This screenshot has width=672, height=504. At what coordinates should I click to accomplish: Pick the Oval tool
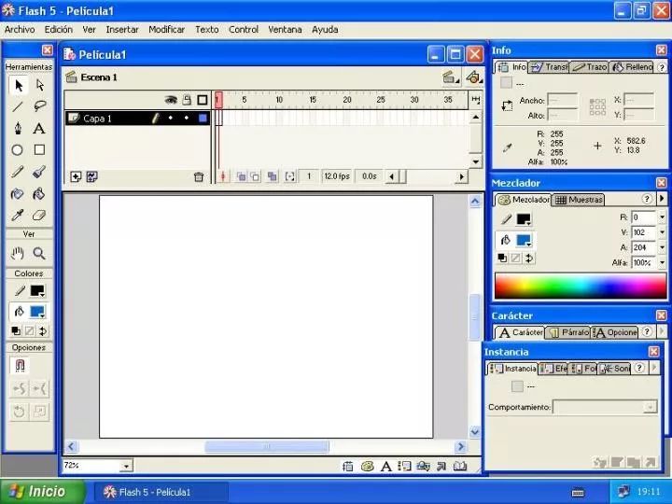tap(17, 150)
